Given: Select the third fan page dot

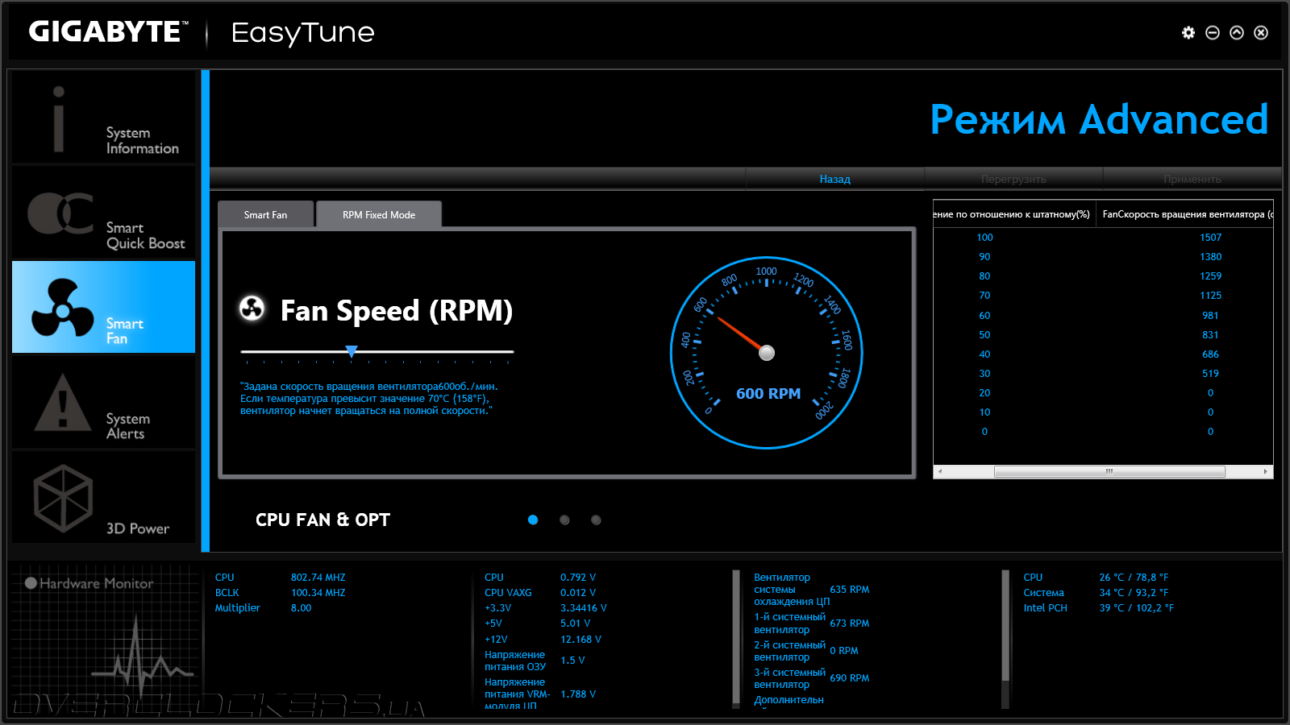Looking at the screenshot, I should coord(596,520).
